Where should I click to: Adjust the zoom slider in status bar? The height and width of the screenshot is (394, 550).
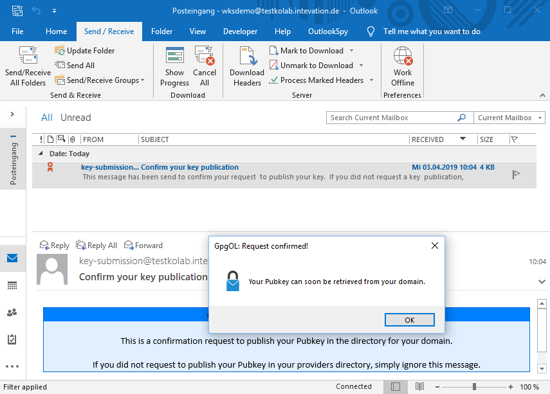(474, 387)
